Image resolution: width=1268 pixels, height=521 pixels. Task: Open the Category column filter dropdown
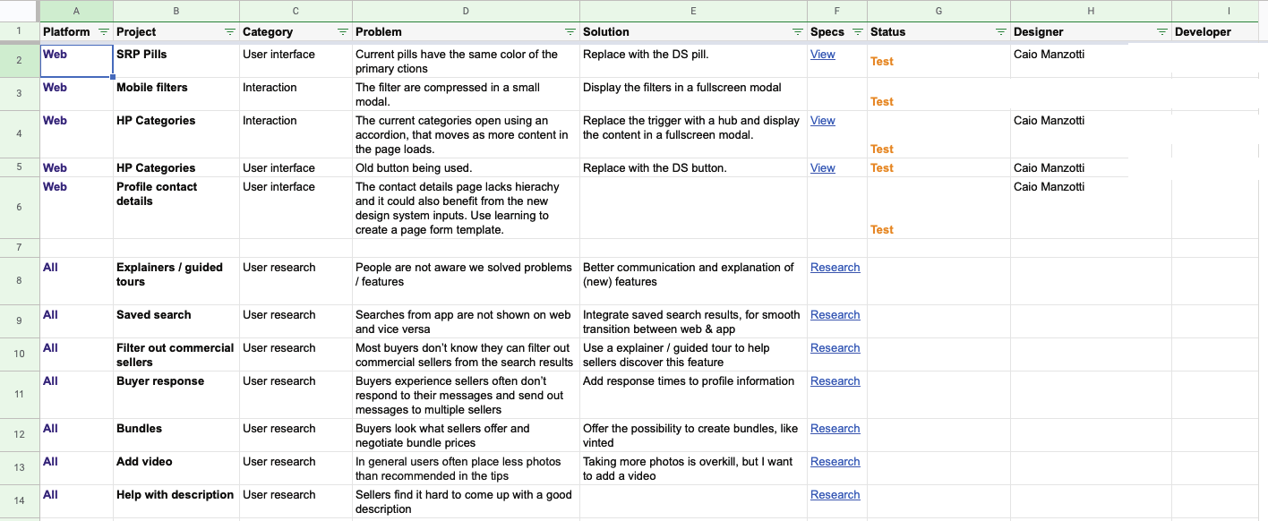(x=342, y=32)
